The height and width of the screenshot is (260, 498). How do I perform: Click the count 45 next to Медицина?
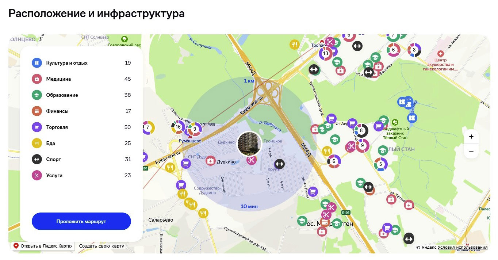point(127,79)
